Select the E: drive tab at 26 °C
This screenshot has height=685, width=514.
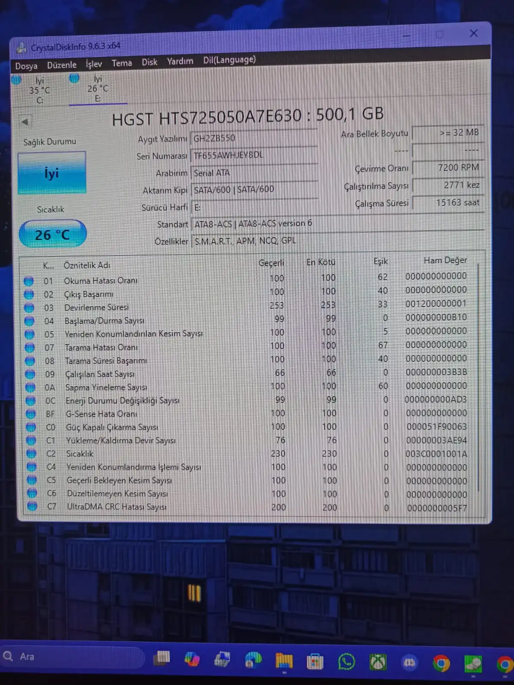pos(98,88)
